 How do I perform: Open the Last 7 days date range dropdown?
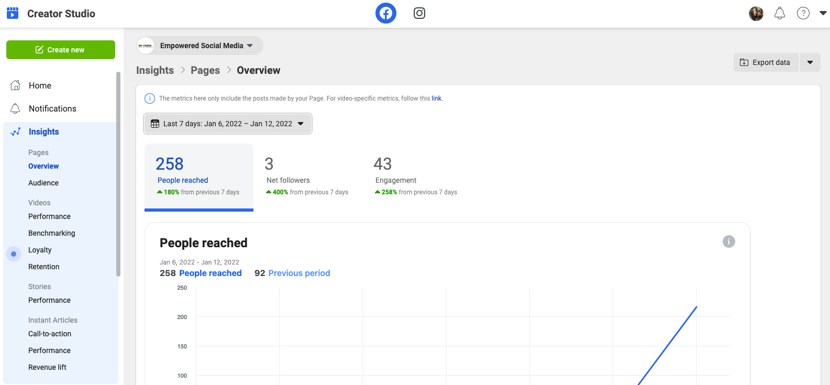coord(228,124)
